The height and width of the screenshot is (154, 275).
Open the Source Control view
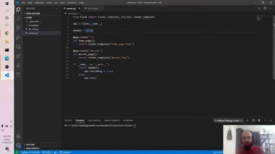(18, 28)
